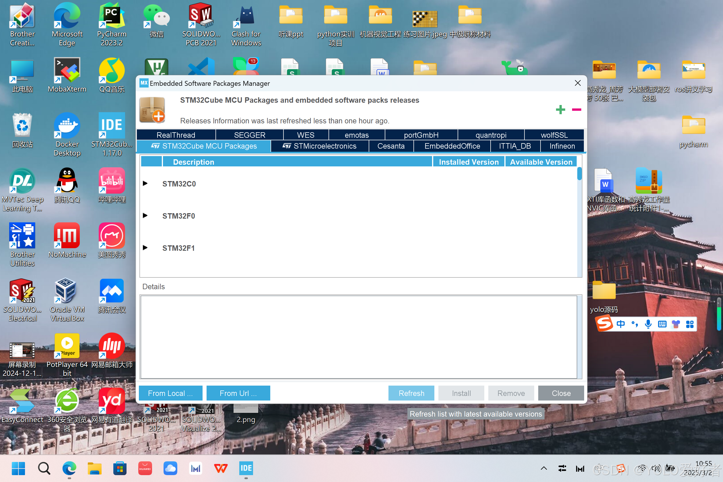Select the SEGGER tab

(x=249, y=135)
